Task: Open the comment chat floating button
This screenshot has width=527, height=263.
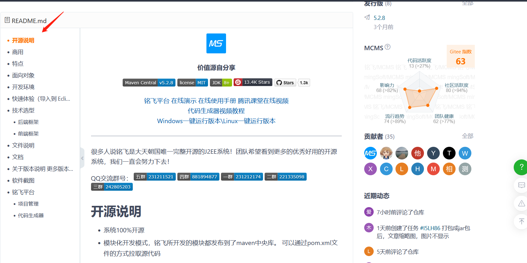Action: click(x=522, y=185)
